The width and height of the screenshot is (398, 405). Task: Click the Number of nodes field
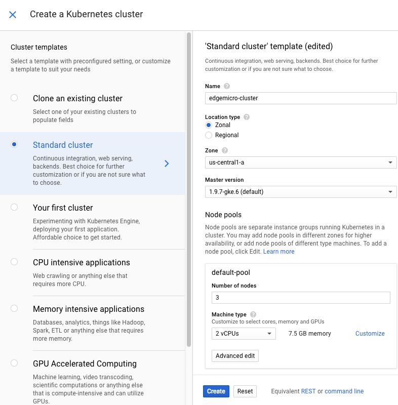301,298
